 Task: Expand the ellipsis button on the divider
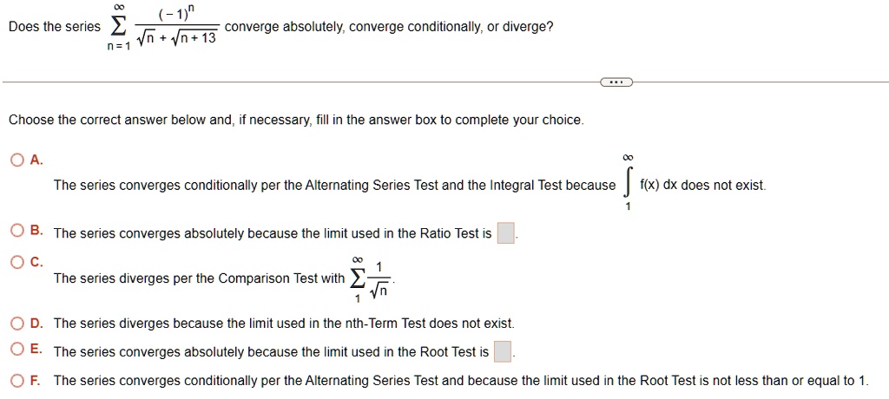coord(616,82)
